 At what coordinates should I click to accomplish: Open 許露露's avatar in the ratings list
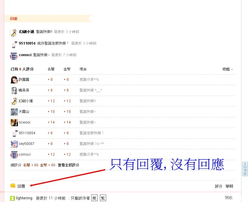14,80
